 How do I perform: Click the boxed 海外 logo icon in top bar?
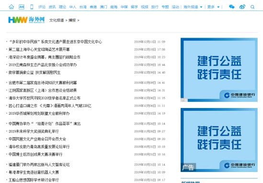click(22, 7)
